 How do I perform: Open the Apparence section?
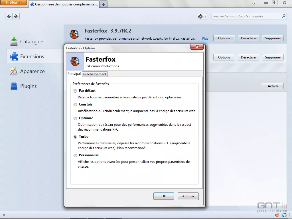[x=32, y=71]
